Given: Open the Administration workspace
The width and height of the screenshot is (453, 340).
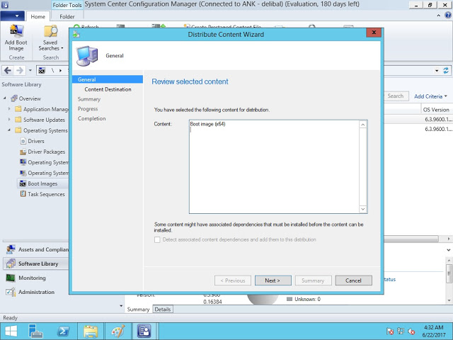Looking at the screenshot, I should 36,292.
